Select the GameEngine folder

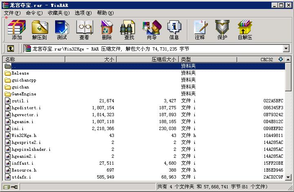[x=24, y=94]
